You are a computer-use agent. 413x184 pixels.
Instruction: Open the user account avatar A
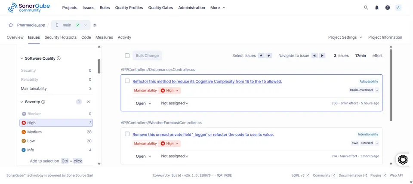pyautogui.click(x=398, y=8)
